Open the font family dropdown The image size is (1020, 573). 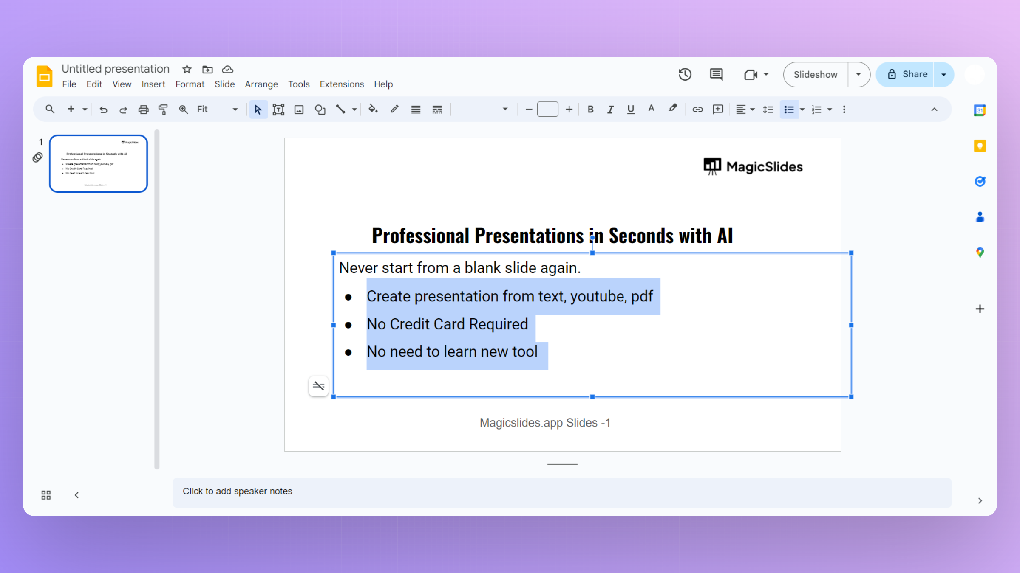point(482,110)
